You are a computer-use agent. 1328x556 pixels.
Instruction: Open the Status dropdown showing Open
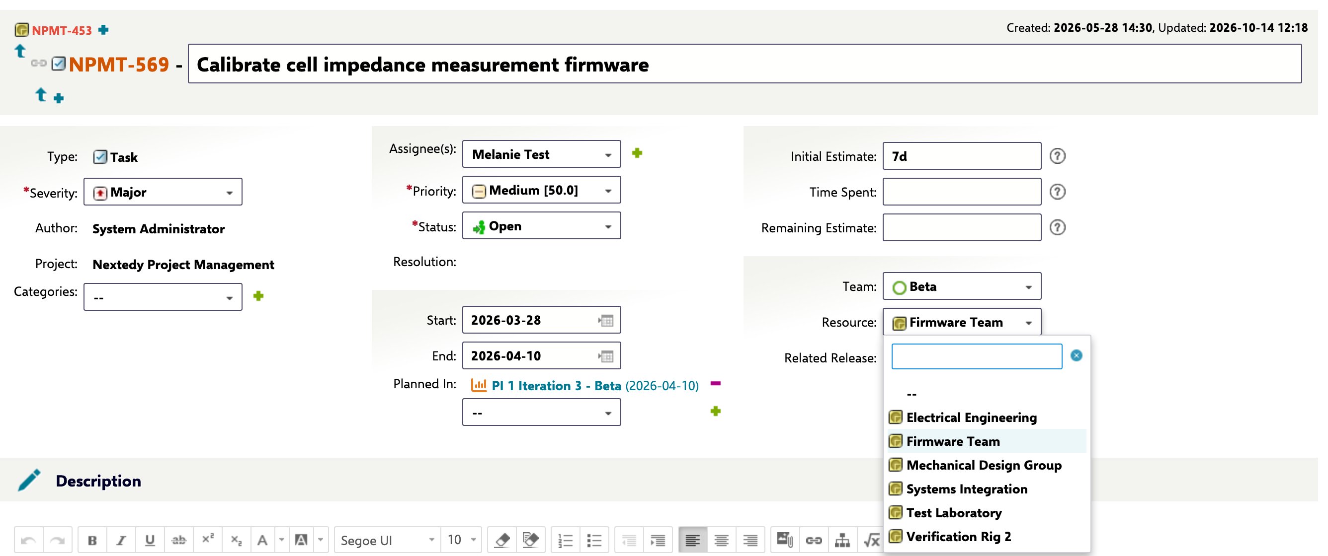coord(541,226)
